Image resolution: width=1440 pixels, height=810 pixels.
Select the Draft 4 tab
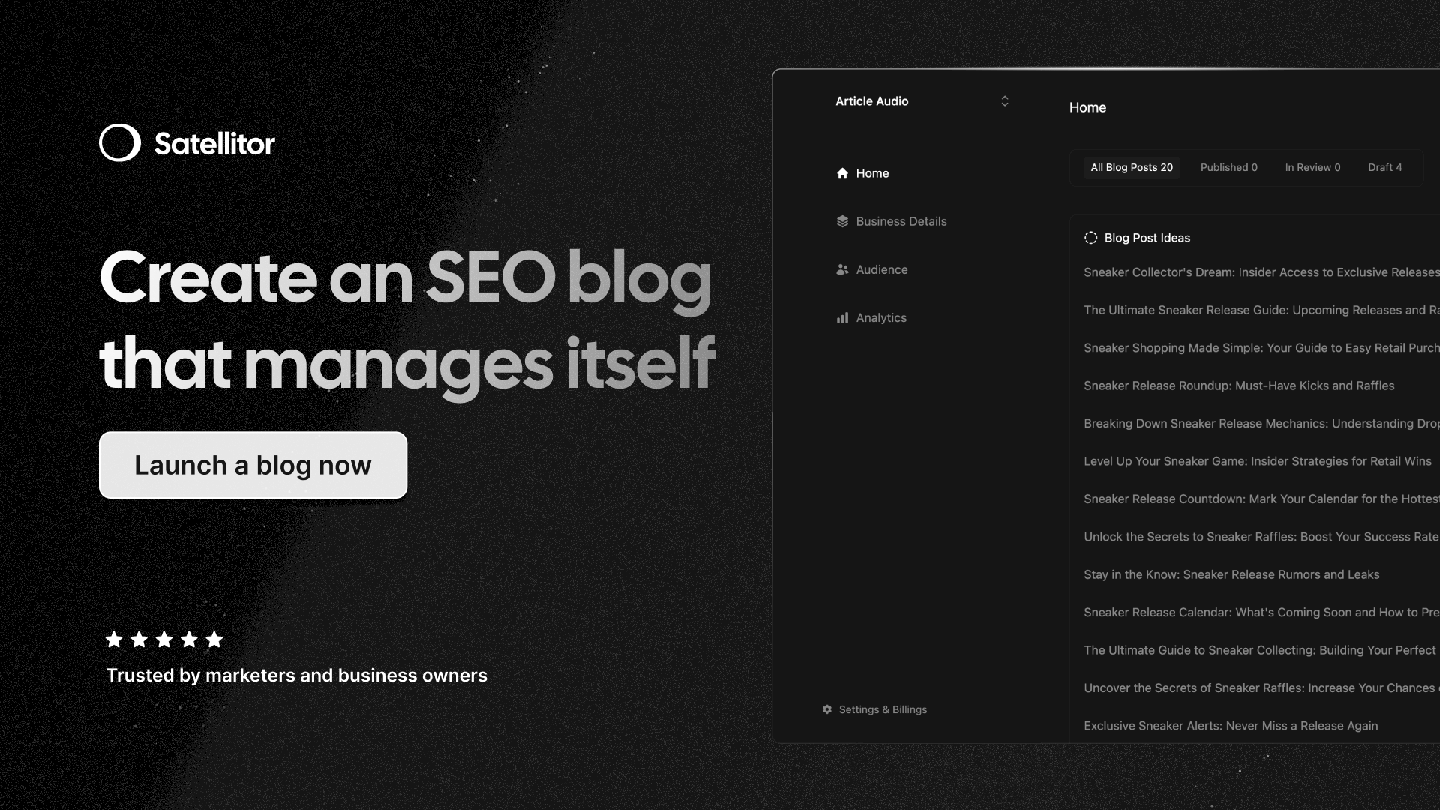tap(1384, 167)
